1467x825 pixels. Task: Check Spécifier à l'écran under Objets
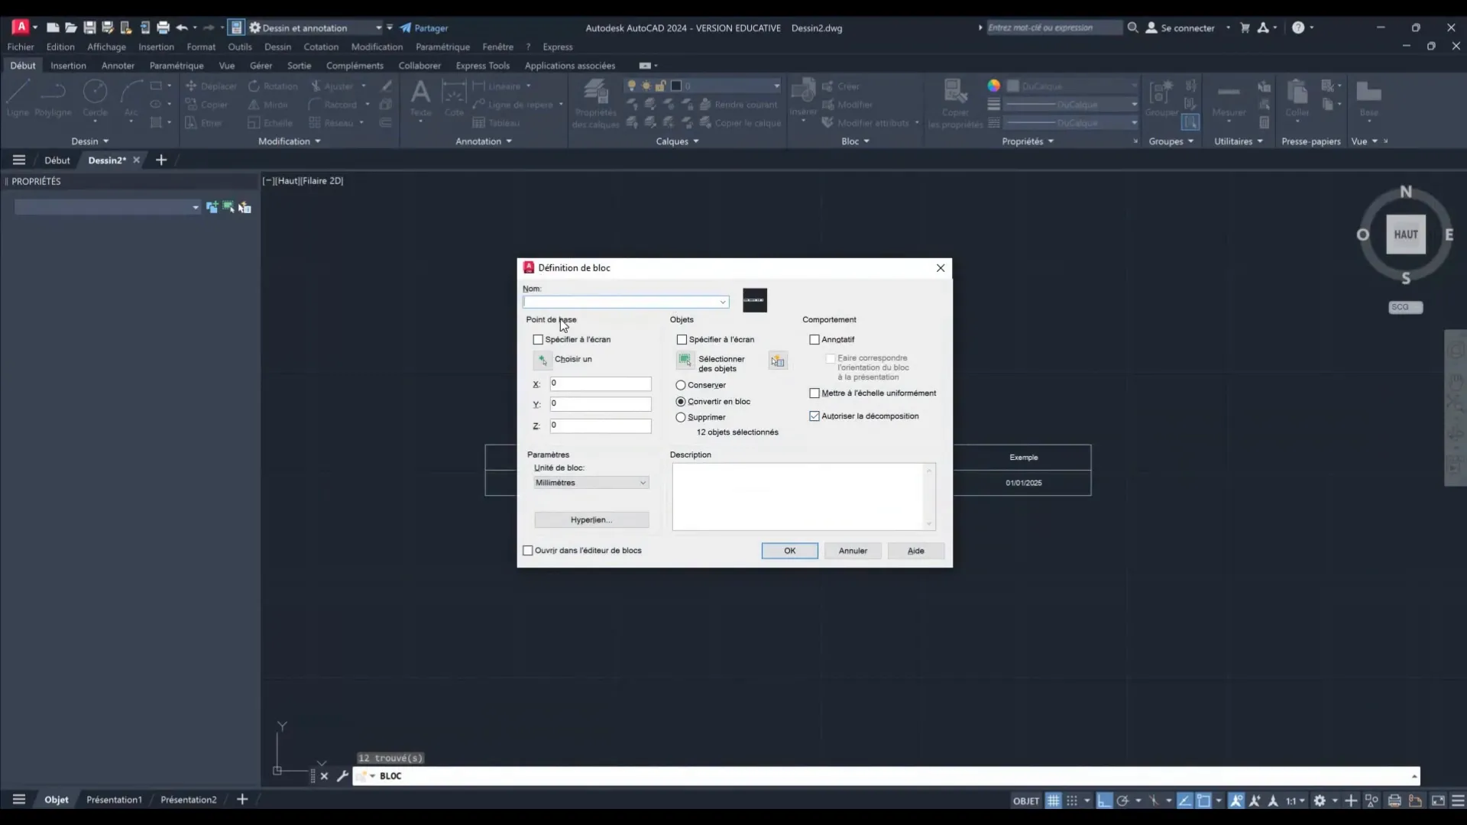(682, 339)
